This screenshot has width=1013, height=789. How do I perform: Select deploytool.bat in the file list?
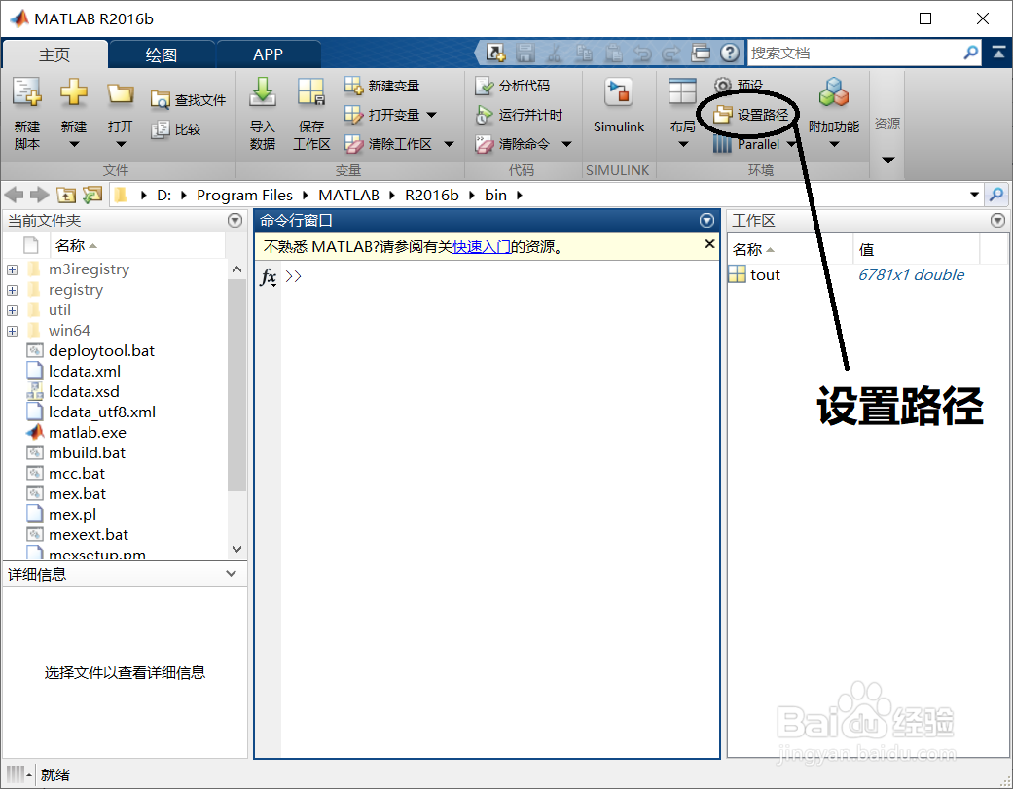(x=101, y=351)
